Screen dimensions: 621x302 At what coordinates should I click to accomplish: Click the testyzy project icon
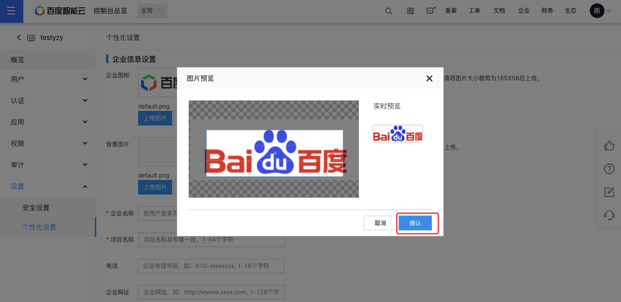31,37
